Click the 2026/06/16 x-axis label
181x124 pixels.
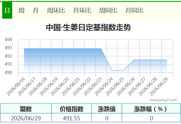16,87
